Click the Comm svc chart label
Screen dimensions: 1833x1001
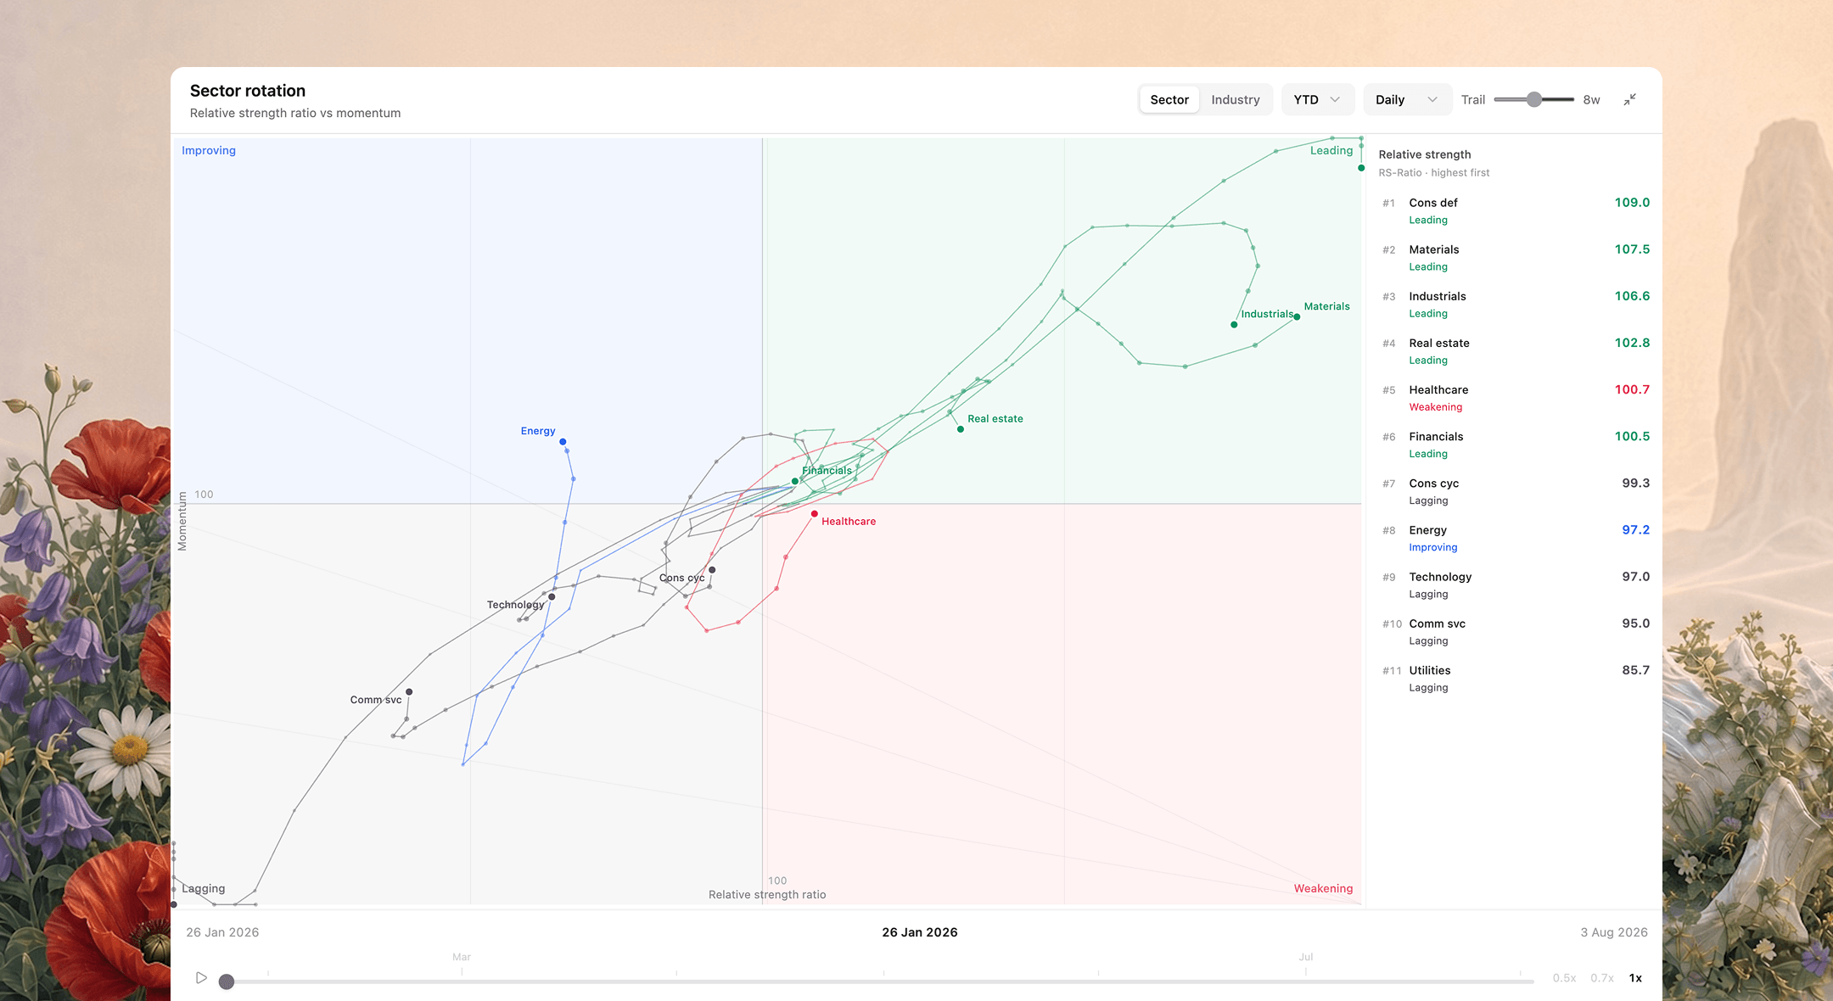tap(376, 700)
